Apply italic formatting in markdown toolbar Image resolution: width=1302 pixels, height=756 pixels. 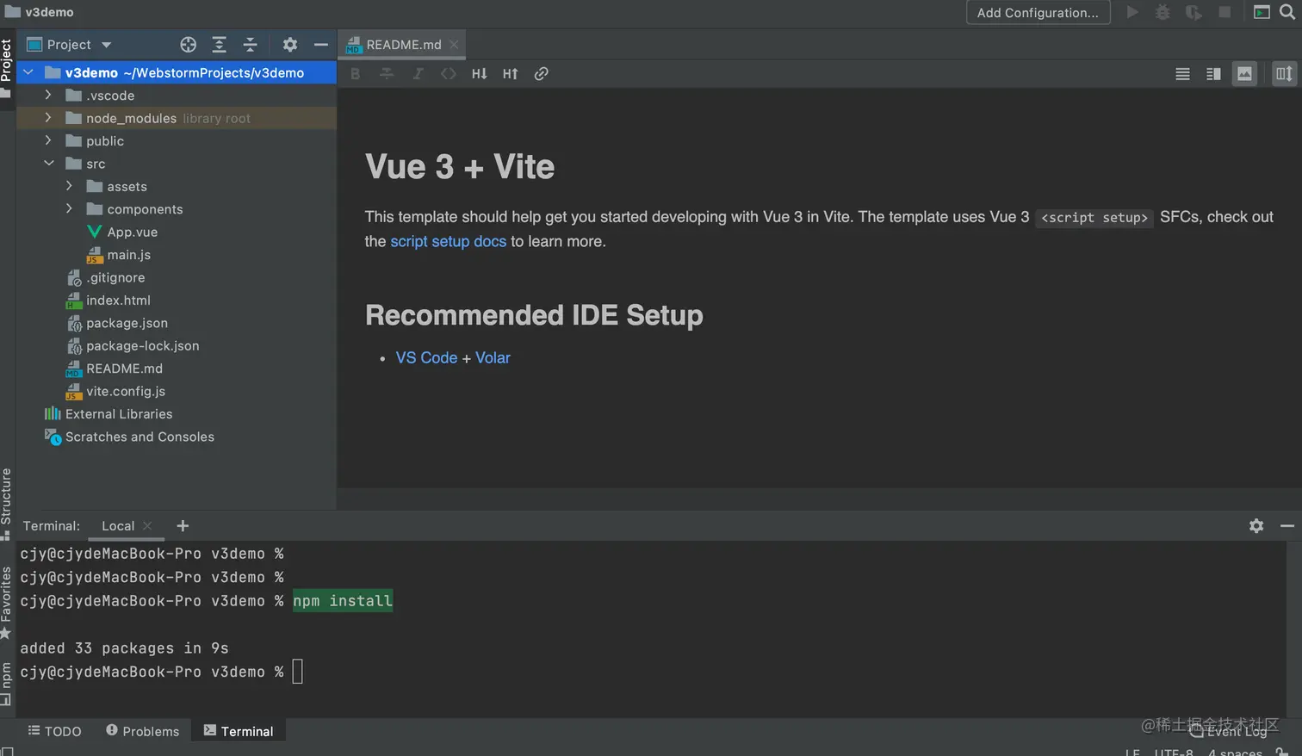click(418, 74)
